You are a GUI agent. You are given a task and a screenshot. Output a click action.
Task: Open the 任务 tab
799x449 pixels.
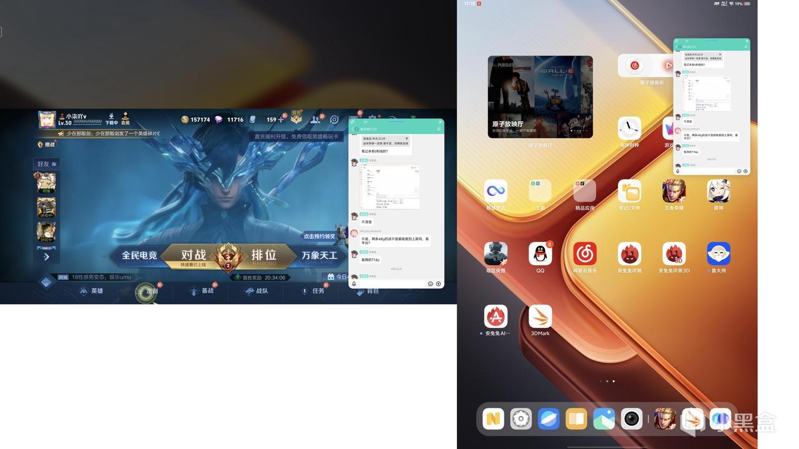coord(313,291)
